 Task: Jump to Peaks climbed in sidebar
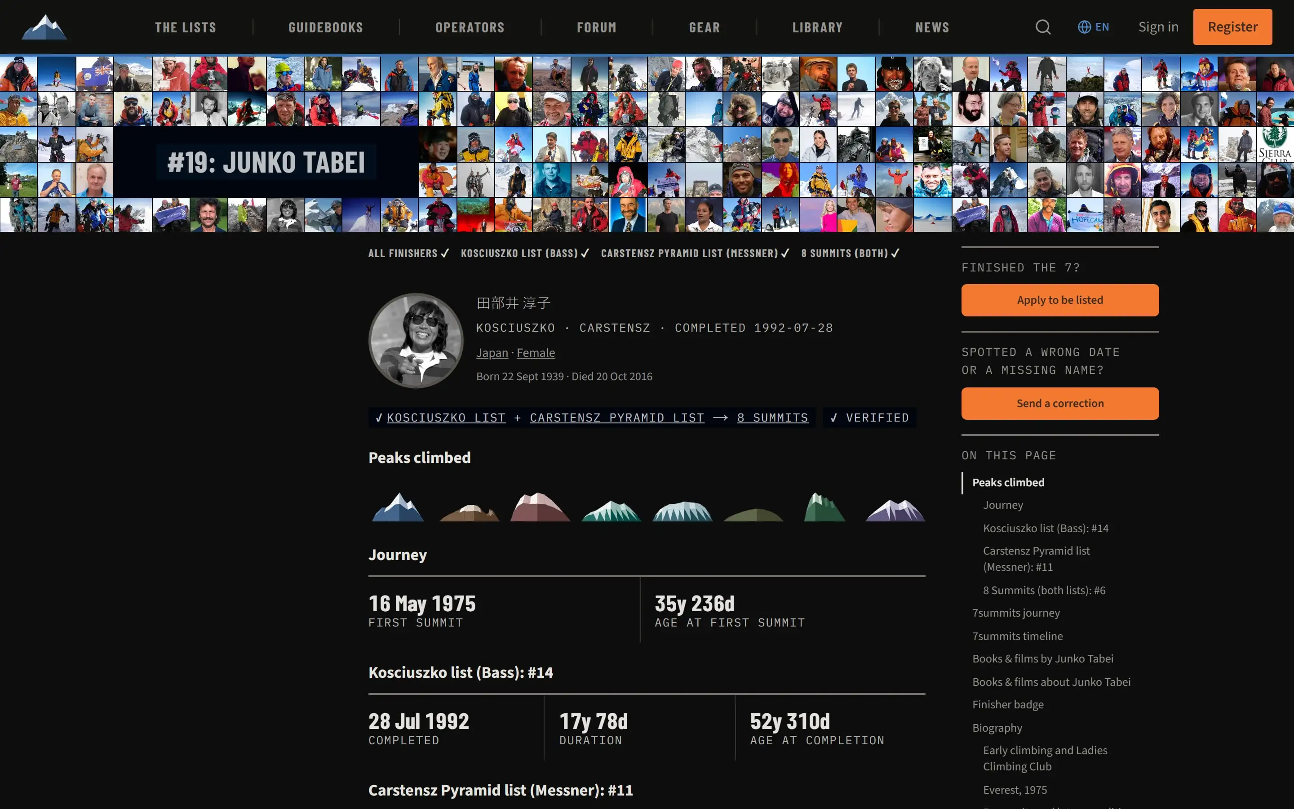click(1008, 483)
